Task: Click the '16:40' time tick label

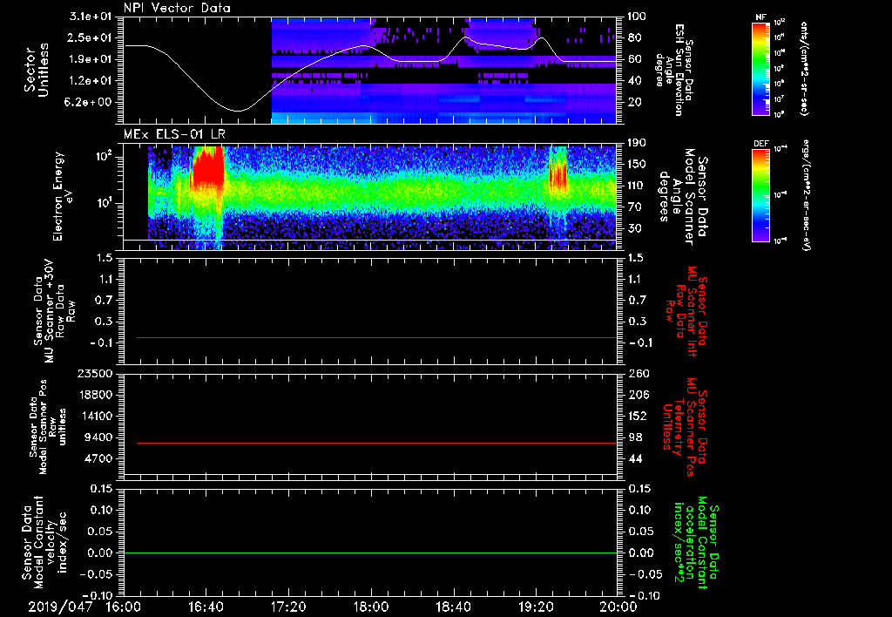Action: 206,607
